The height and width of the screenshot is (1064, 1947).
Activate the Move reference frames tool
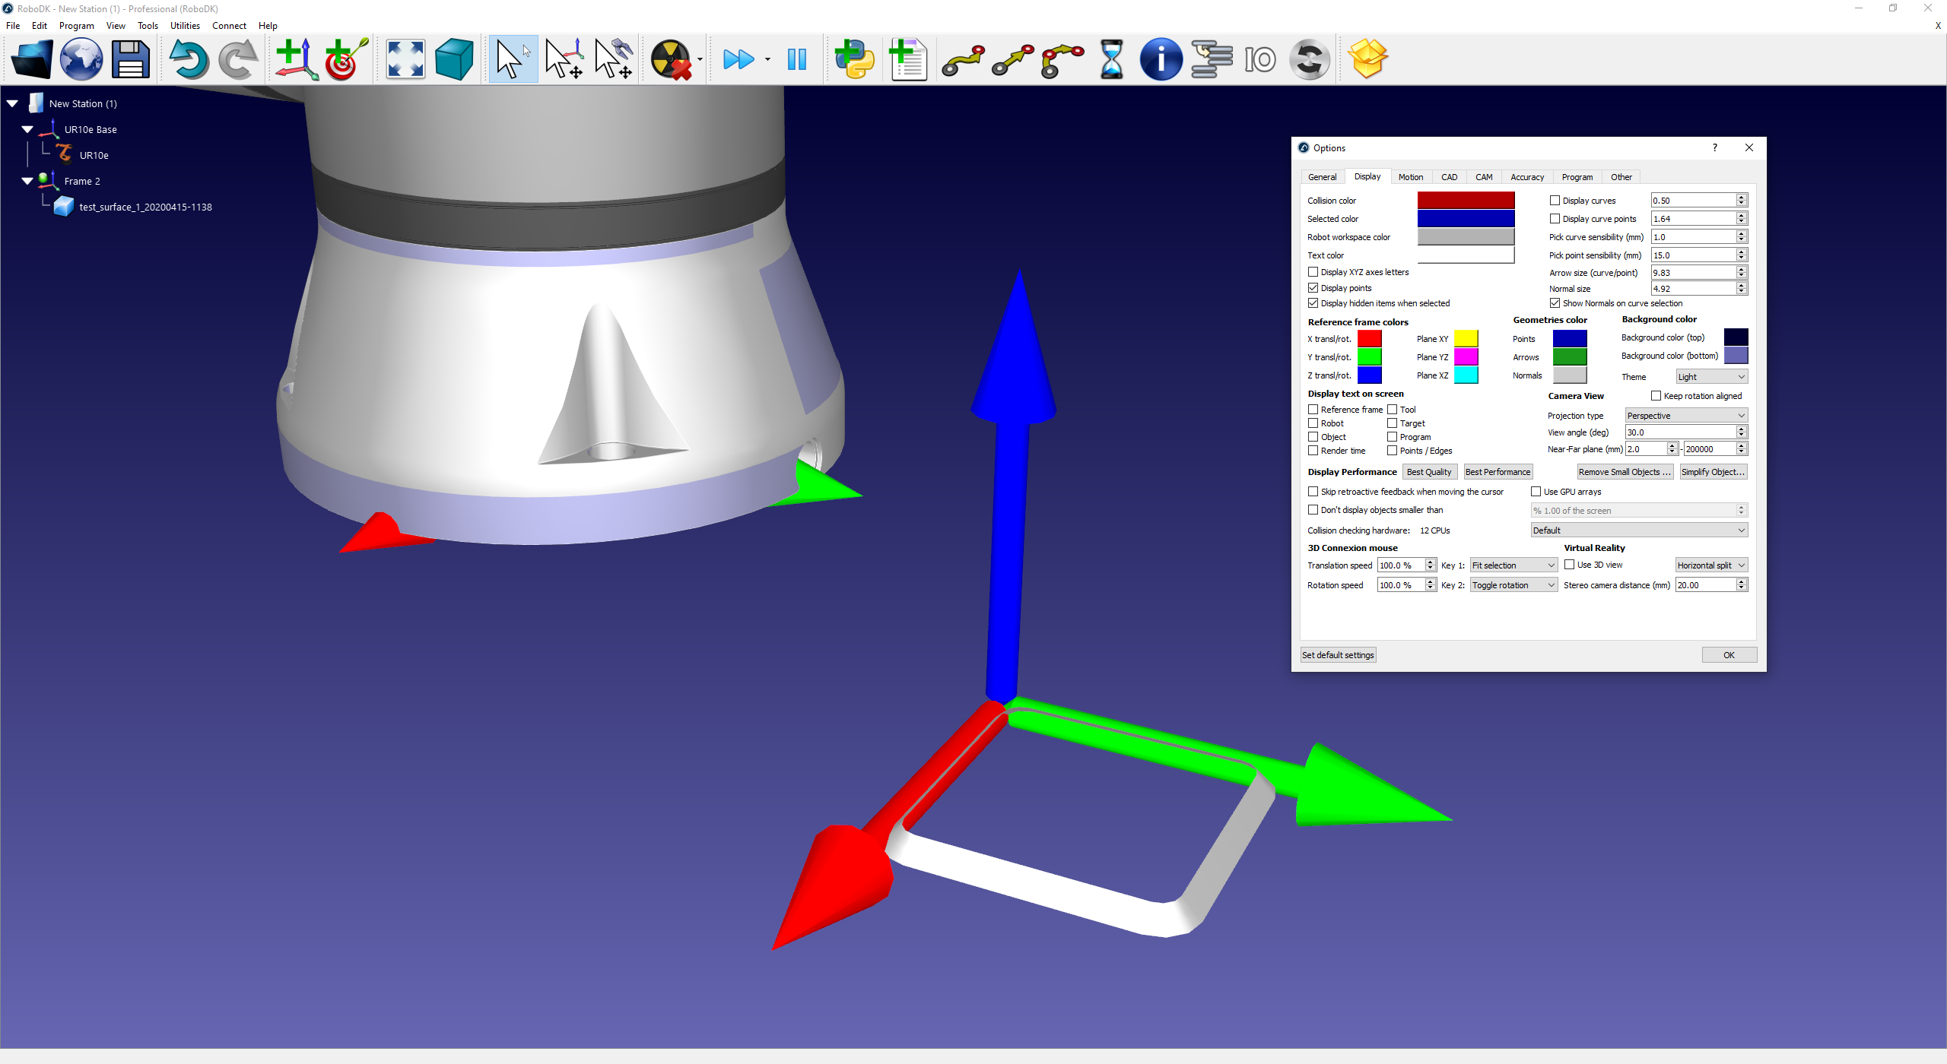(564, 59)
